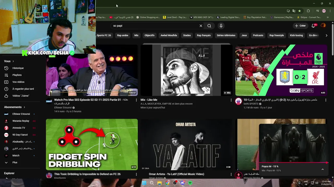Open the Level Devil bookmark
The image size is (334, 187).
(x=175, y=17)
